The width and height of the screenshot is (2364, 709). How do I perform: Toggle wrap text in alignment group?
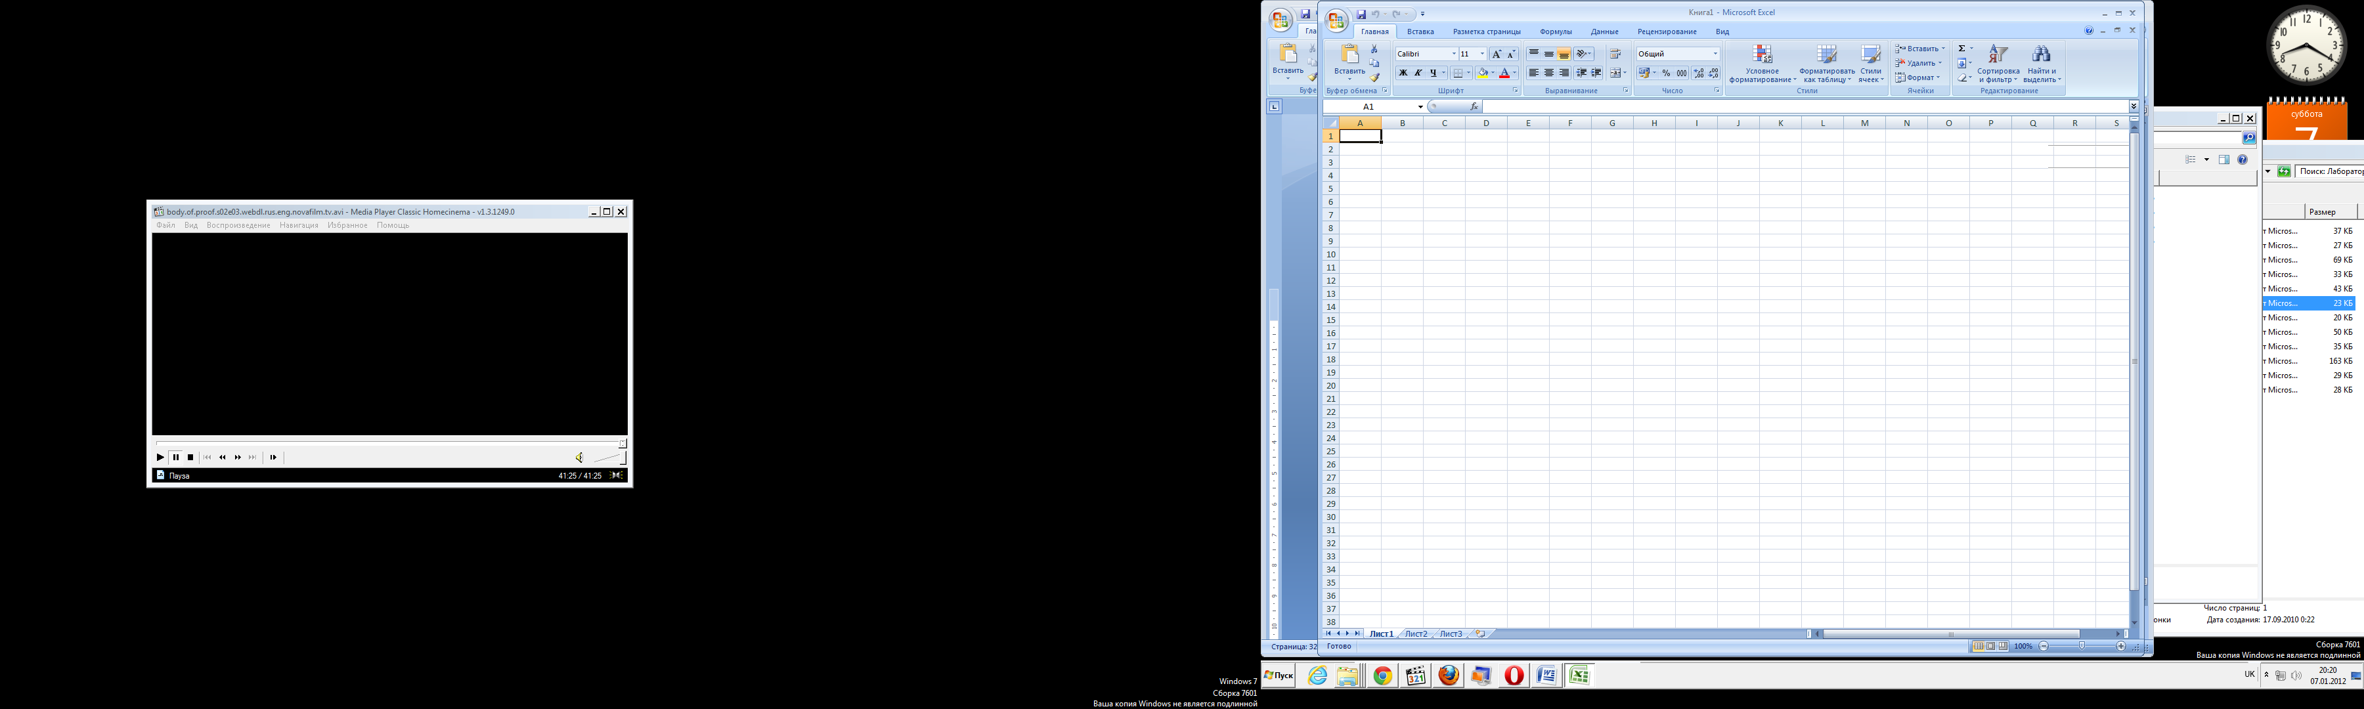[x=1616, y=54]
